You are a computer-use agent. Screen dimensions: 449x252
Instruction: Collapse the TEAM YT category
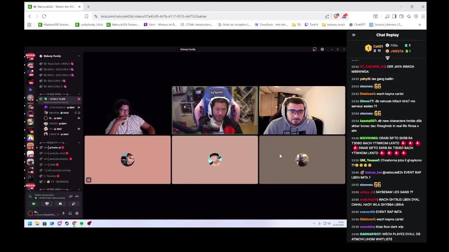[x=53, y=143]
